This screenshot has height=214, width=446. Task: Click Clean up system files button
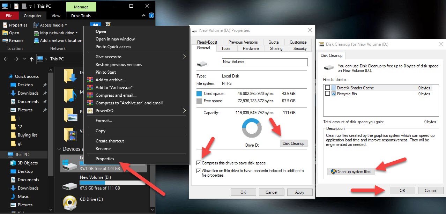350,172
